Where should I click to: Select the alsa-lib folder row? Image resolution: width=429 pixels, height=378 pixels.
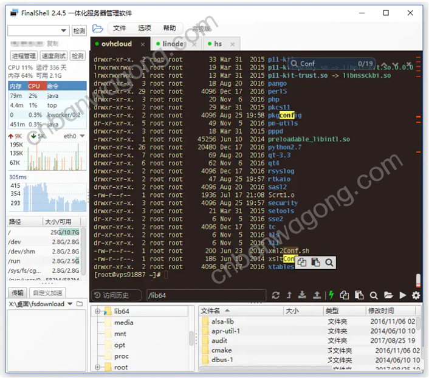click(308, 321)
